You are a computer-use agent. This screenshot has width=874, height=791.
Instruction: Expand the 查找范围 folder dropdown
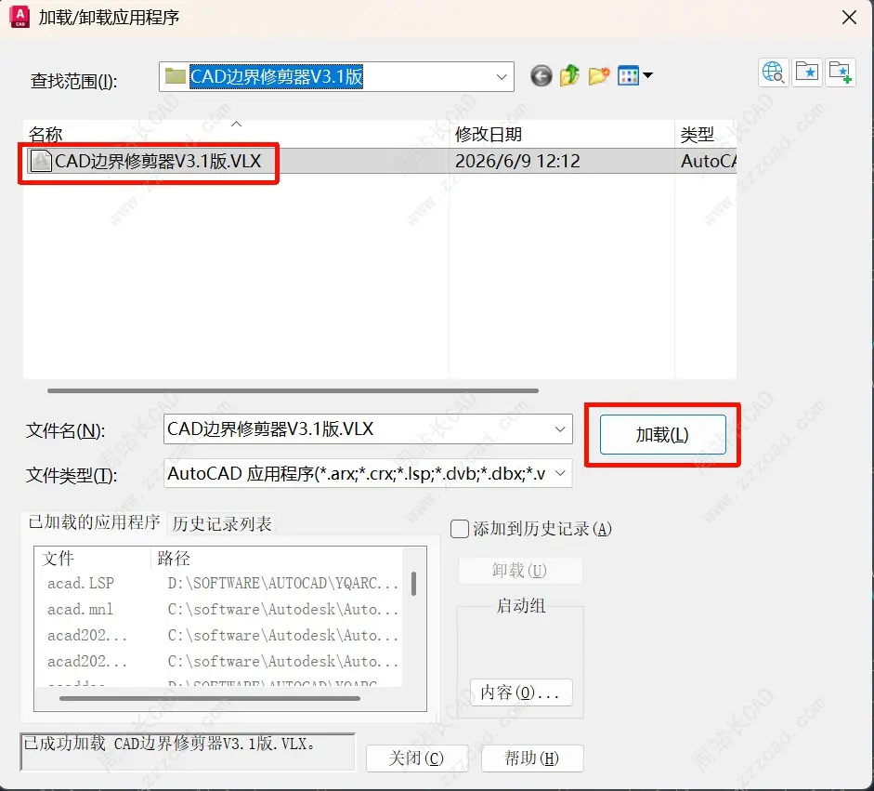click(502, 76)
